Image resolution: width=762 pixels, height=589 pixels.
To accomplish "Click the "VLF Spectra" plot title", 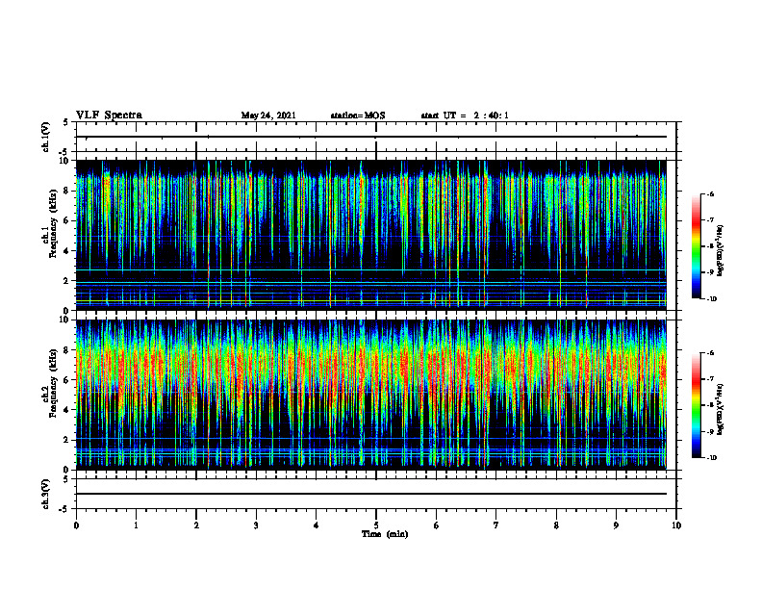I will point(109,115).
